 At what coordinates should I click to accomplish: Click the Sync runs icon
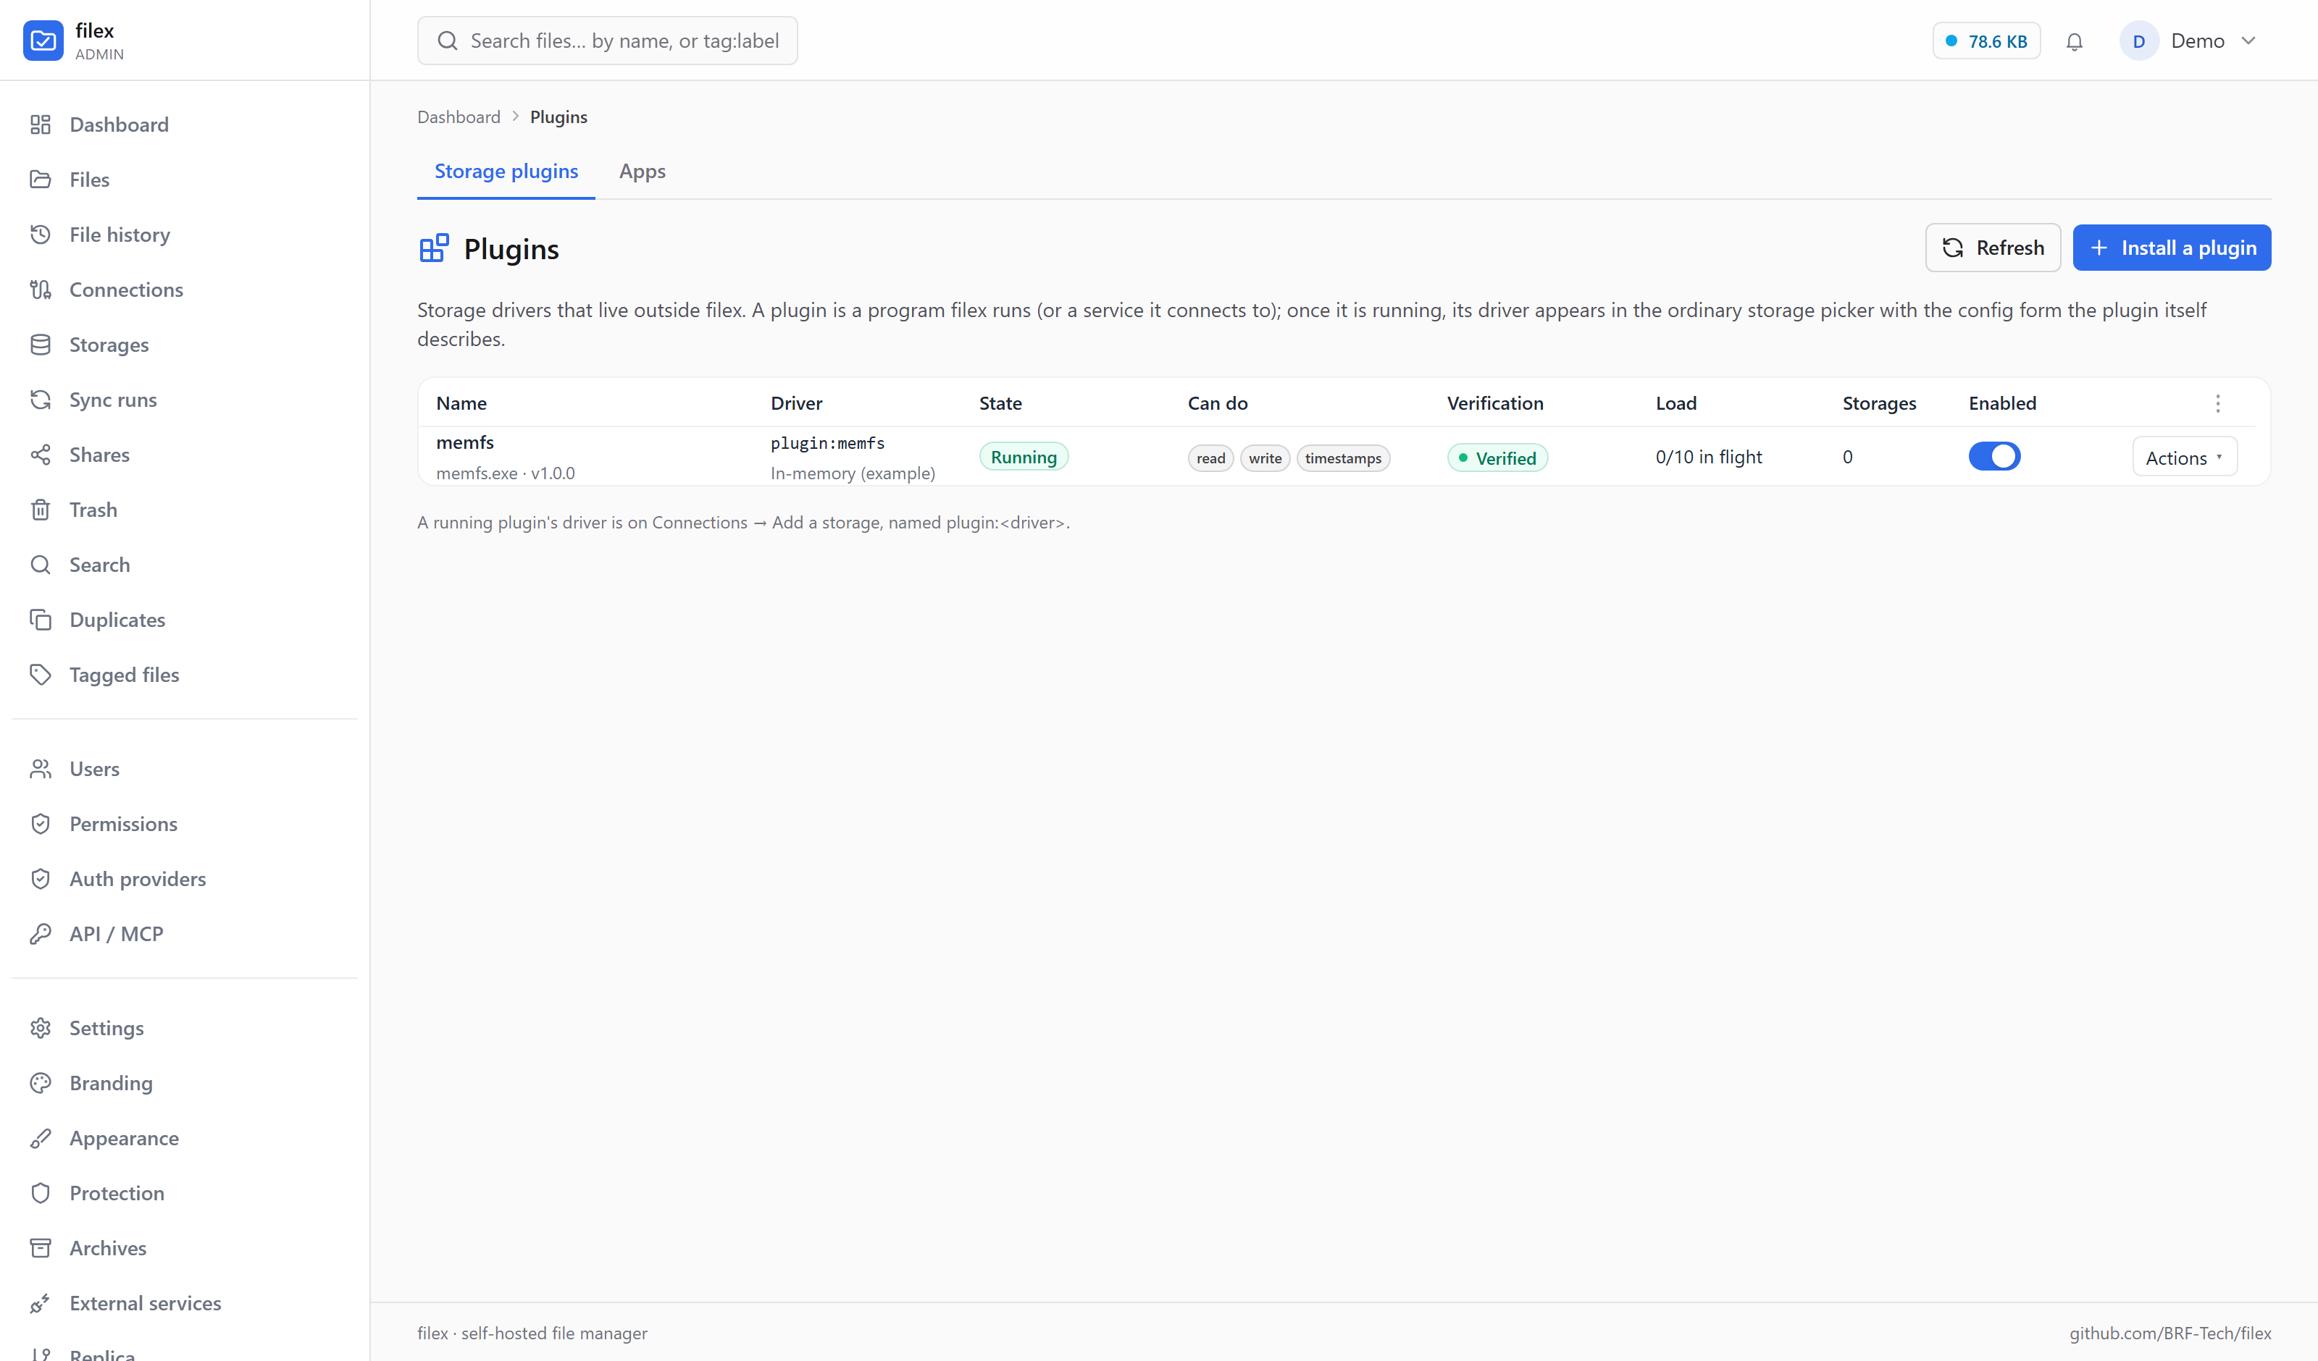click(41, 400)
